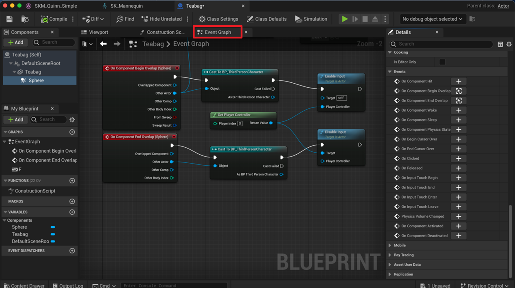
Task: Activate Hide Unrelated nodes
Action: tap(161, 19)
